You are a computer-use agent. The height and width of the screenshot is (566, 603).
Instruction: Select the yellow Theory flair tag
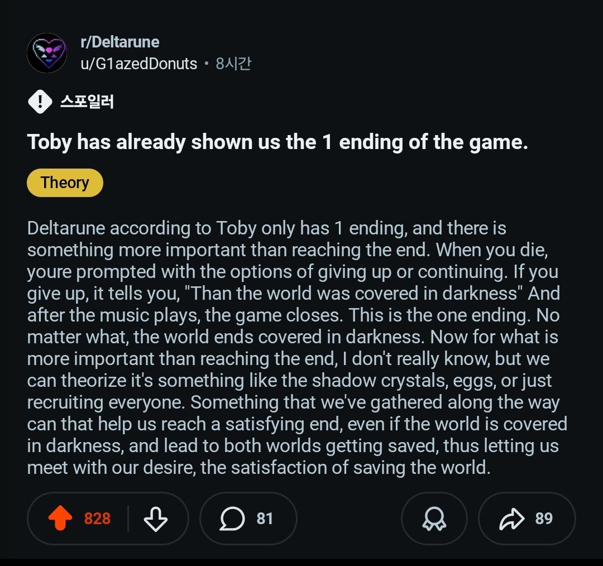pos(65,183)
